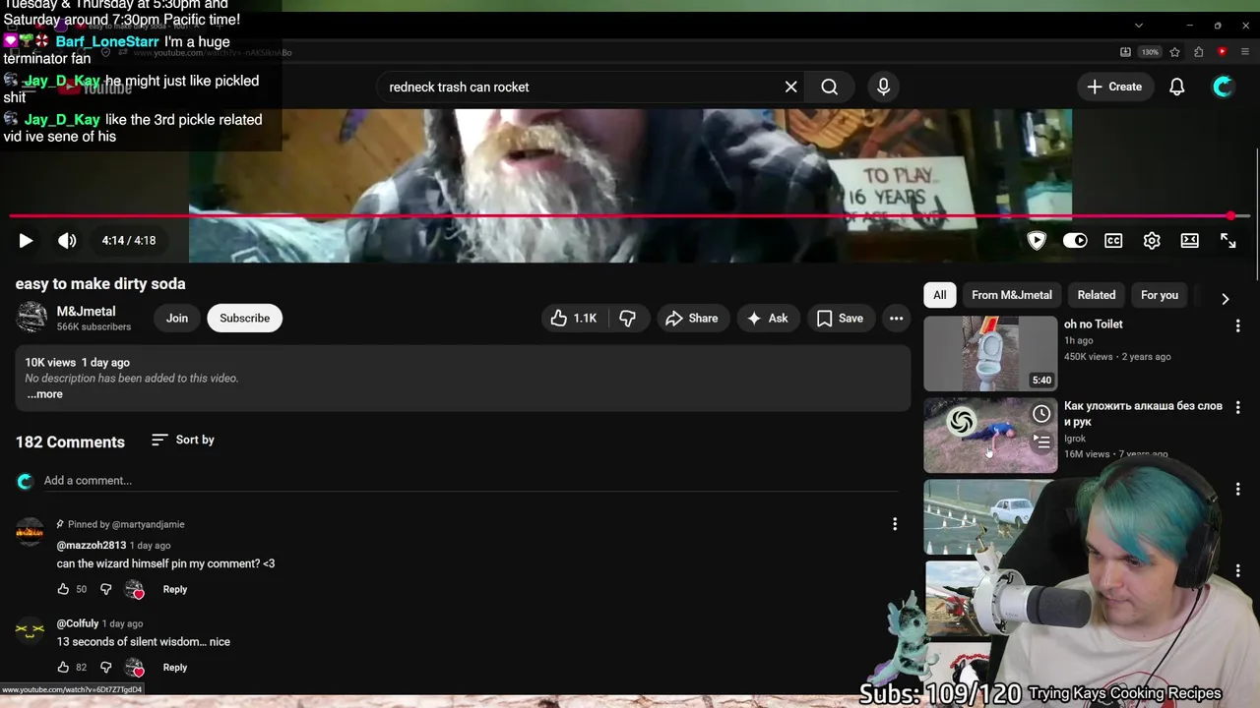Dislike the video
This screenshot has width=1260, height=708.
point(627,318)
